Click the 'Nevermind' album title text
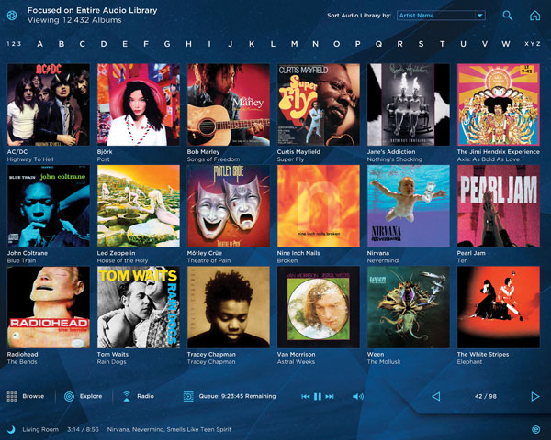Viewport: 551px width, 440px height. (x=383, y=260)
